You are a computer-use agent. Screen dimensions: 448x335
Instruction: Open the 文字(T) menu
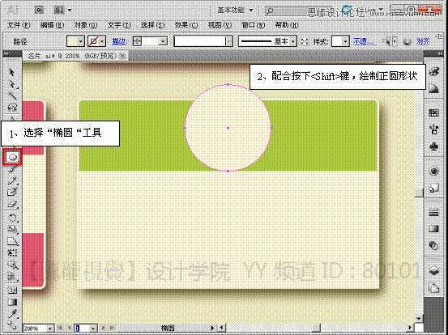tap(119, 25)
